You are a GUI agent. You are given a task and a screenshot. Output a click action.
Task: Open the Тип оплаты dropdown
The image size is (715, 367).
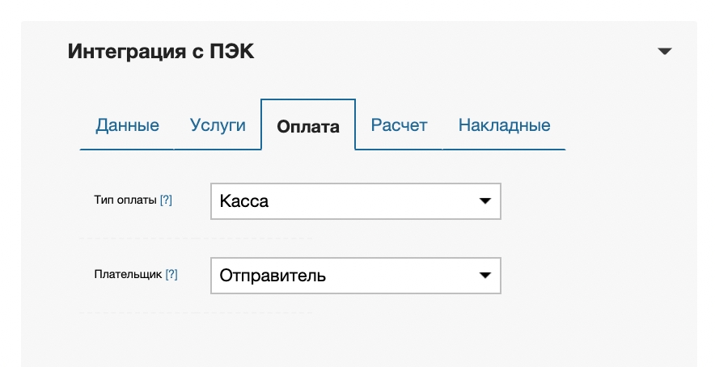click(x=355, y=201)
